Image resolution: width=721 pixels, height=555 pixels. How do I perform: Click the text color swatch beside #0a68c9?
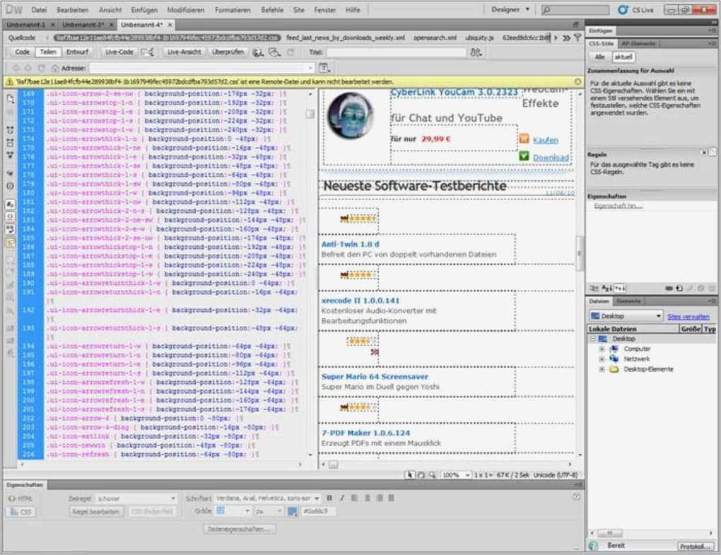click(293, 511)
